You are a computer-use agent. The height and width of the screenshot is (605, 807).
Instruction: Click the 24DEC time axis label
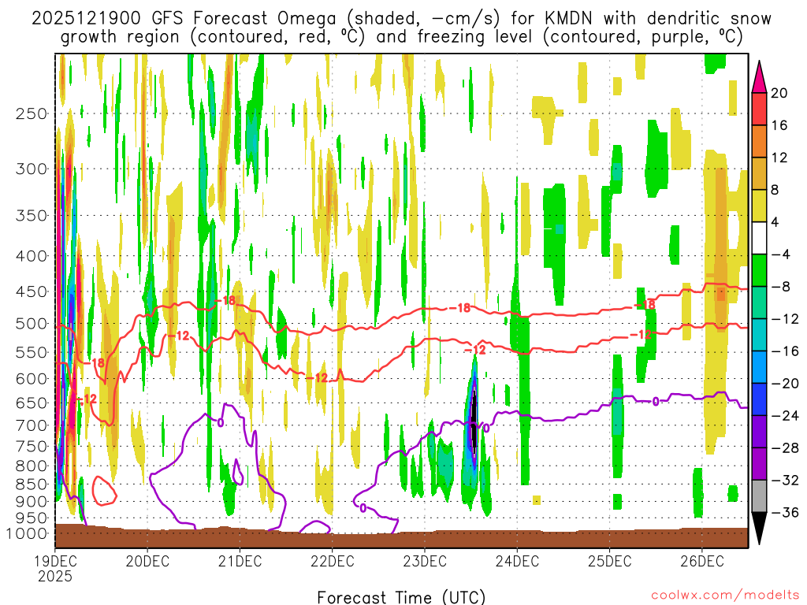[517, 561]
